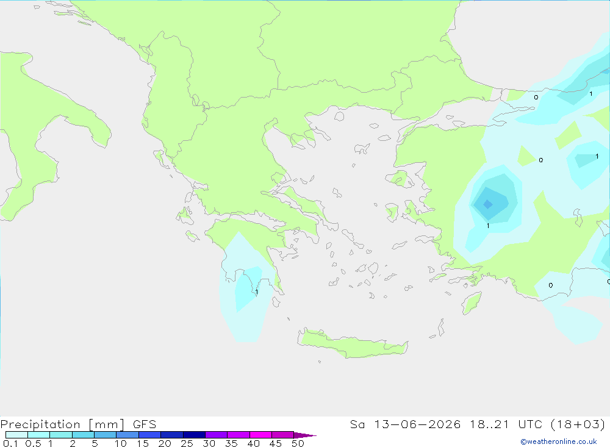Click the legend value '0.1'
Viewport: 610px width, 447px height.
10,443
